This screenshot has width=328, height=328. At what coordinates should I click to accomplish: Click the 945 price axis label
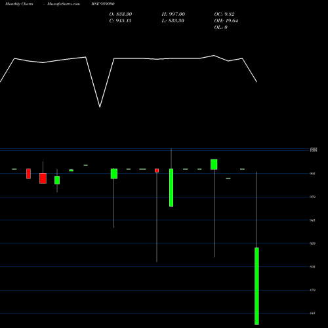(x=312, y=220)
